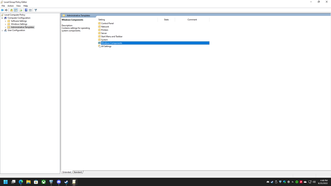Expand the User Configuration node
The image size is (331, 186).
pos(2,30)
